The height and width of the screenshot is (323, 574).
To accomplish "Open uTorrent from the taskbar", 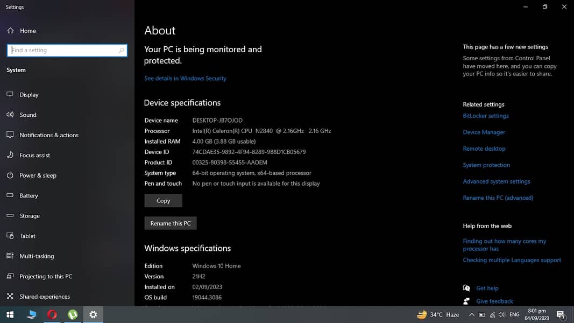I will click(73, 314).
